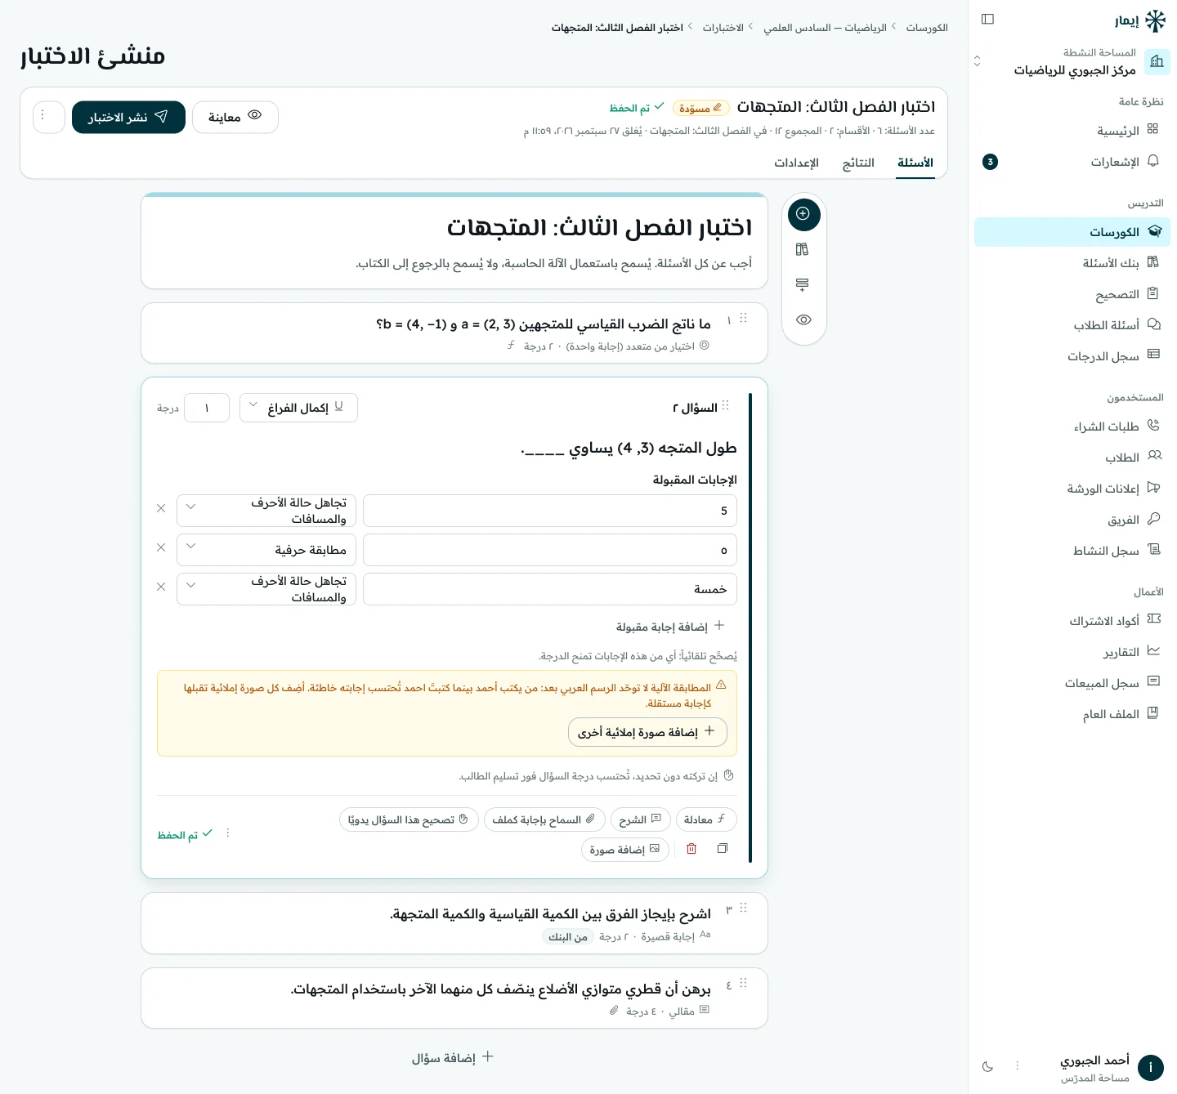Screen dimensions: 1177x1094
Task: Collapse the sidebar using the panel icon
Action: (987, 19)
